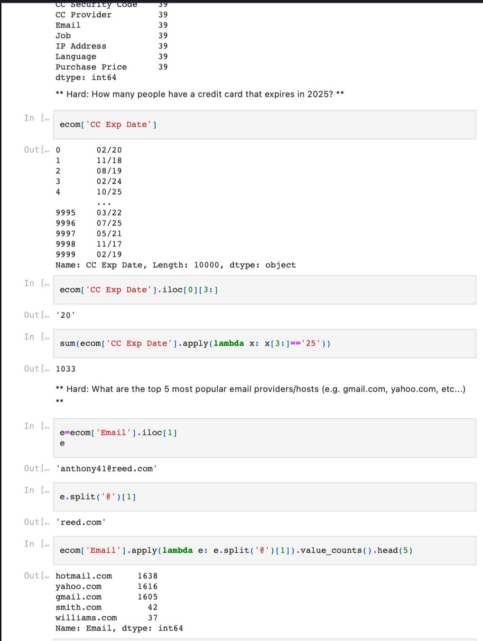Click the '20' output string
This screenshot has height=641, width=483.
tap(65, 315)
